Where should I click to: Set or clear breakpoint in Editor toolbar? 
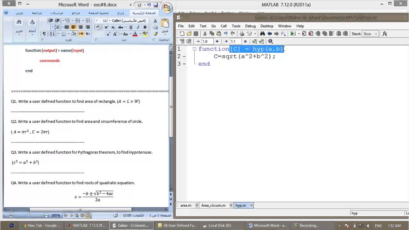click(304, 34)
